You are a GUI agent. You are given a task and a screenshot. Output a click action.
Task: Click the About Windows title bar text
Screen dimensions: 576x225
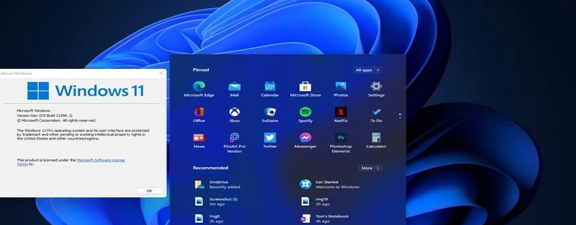(x=17, y=73)
